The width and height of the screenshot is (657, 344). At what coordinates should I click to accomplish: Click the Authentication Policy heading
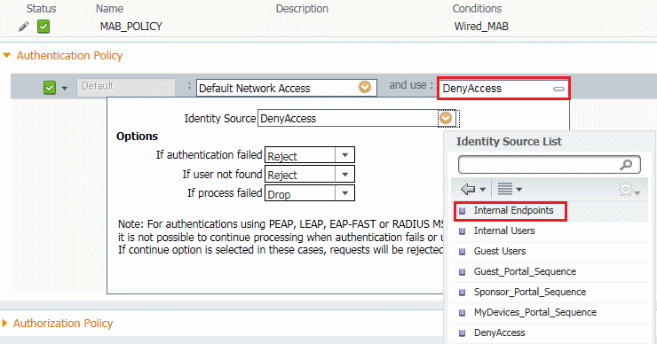pos(69,56)
